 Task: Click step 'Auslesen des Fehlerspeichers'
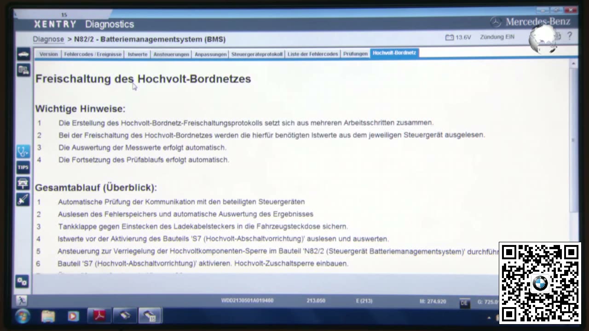click(185, 214)
